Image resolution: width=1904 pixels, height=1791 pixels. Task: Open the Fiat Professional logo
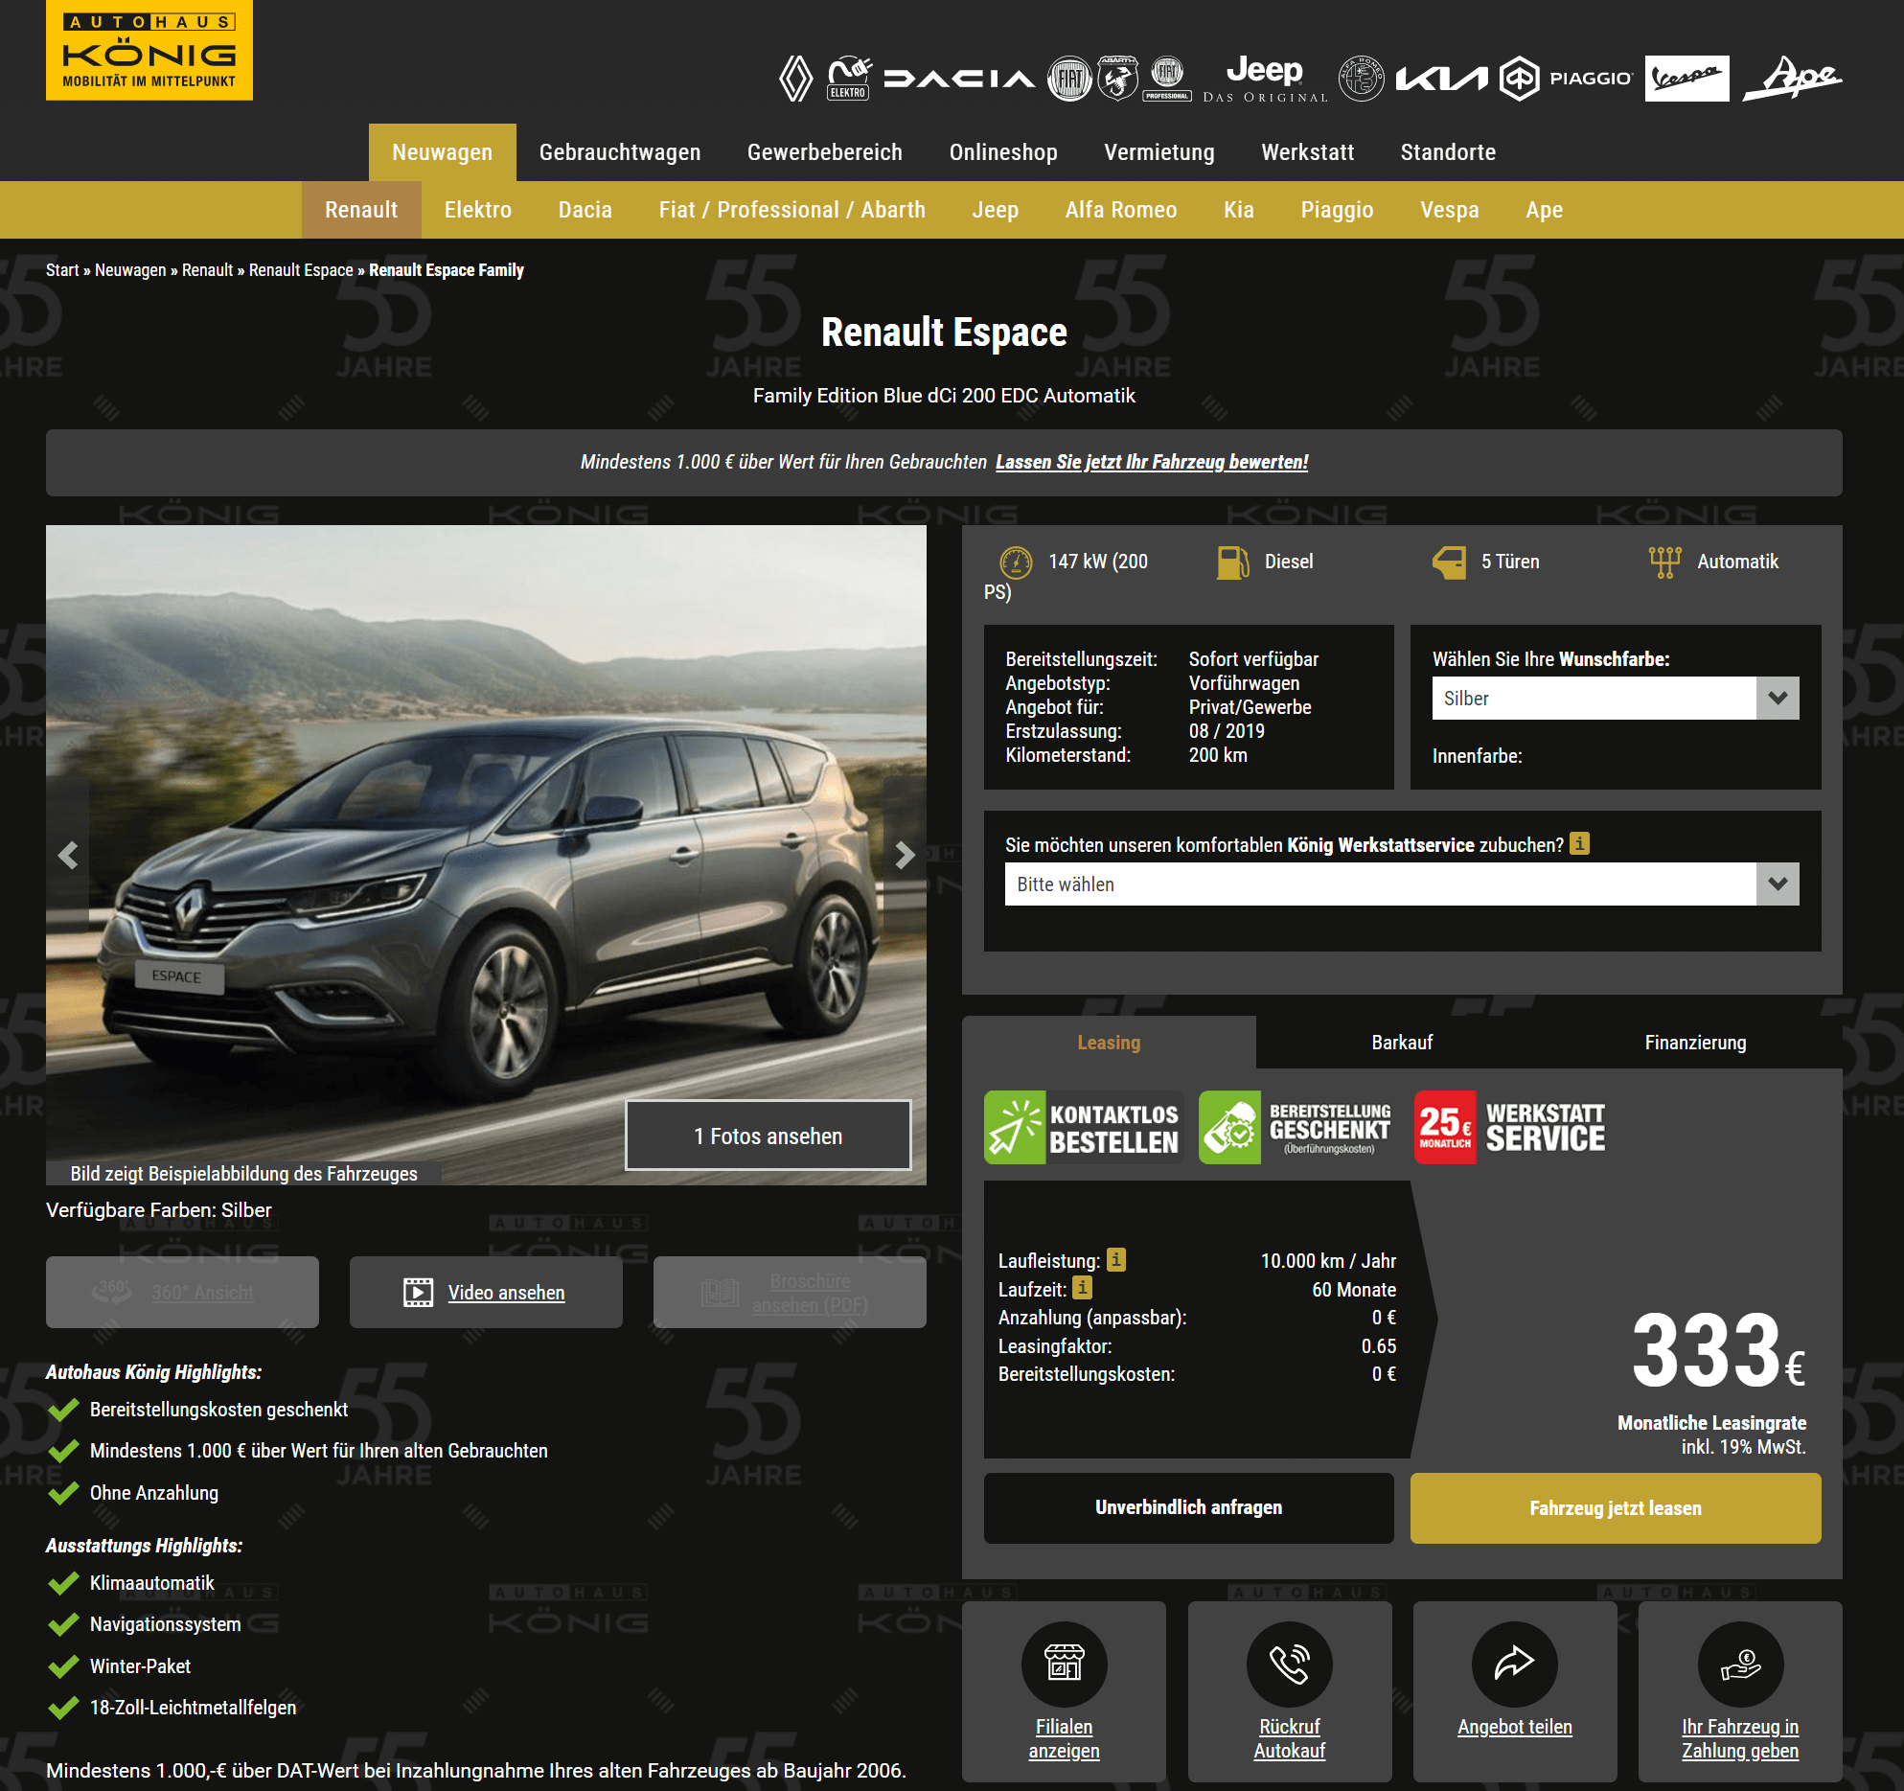tap(1167, 79)
